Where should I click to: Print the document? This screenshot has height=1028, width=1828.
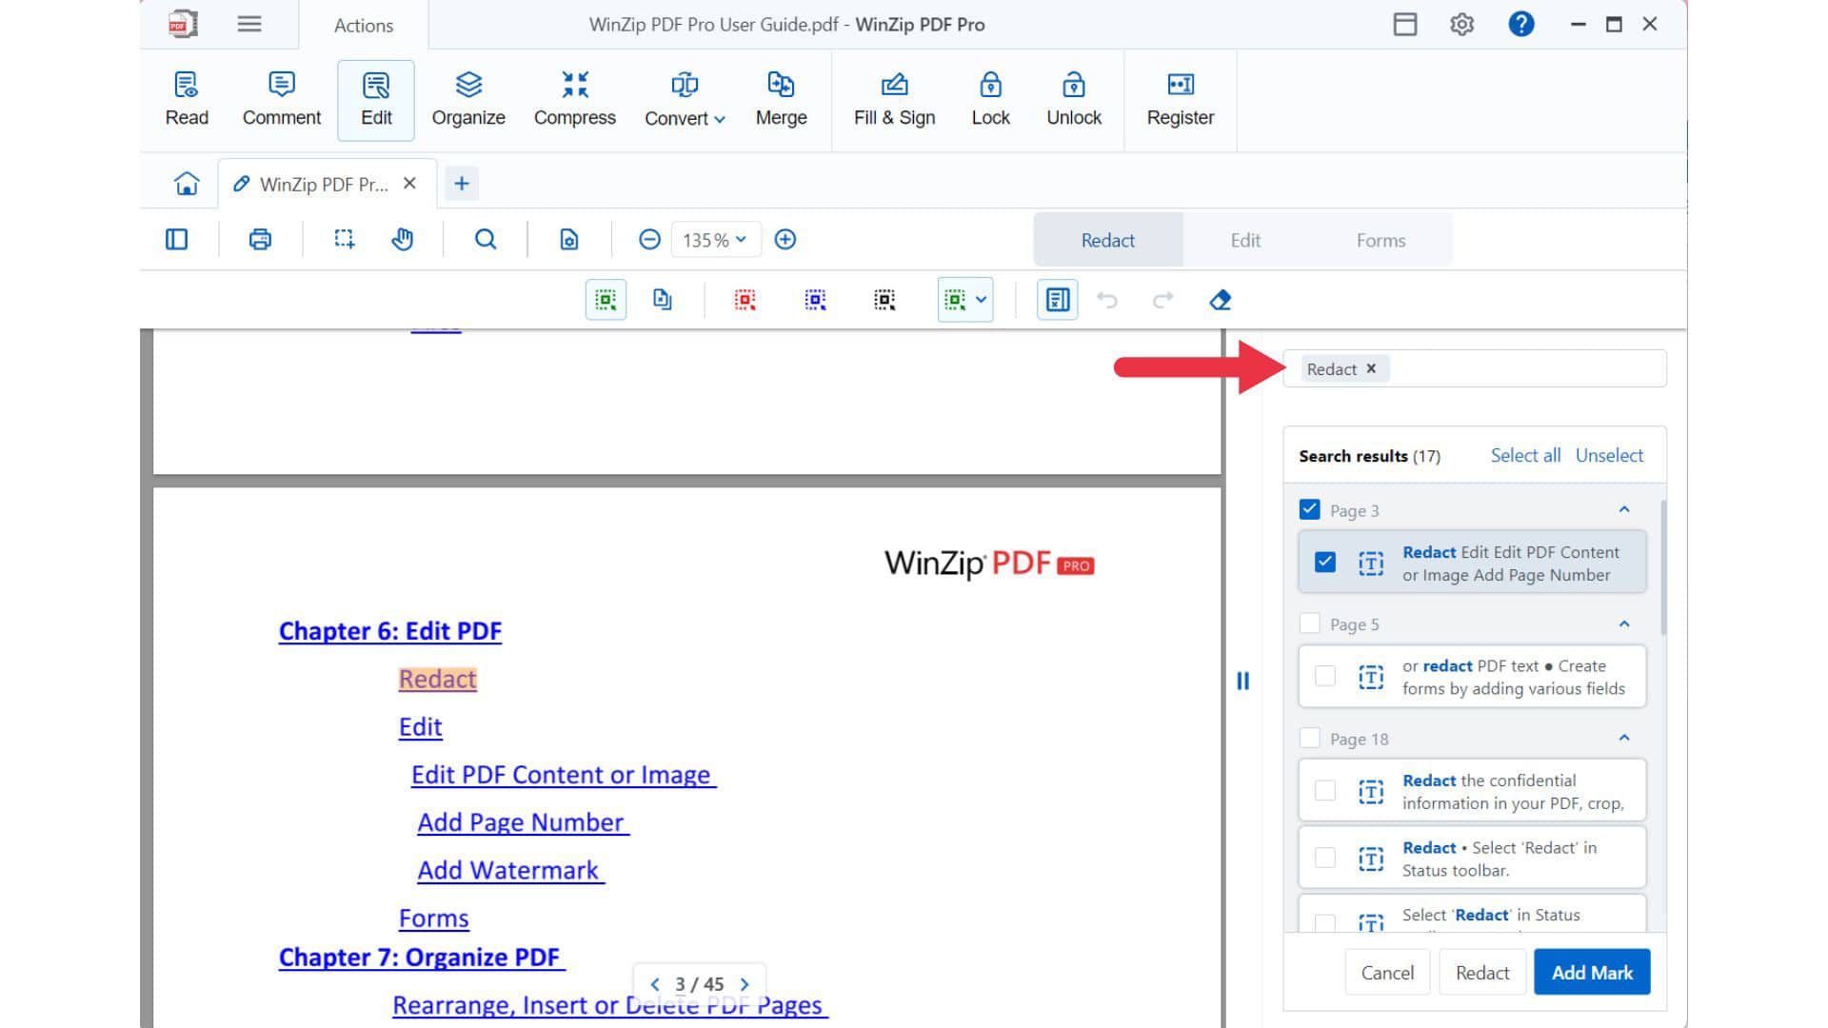pyautogui.click(x=260, y=240)
